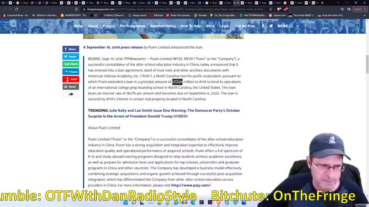Go back with the browser back arrow

click(4, 9)
